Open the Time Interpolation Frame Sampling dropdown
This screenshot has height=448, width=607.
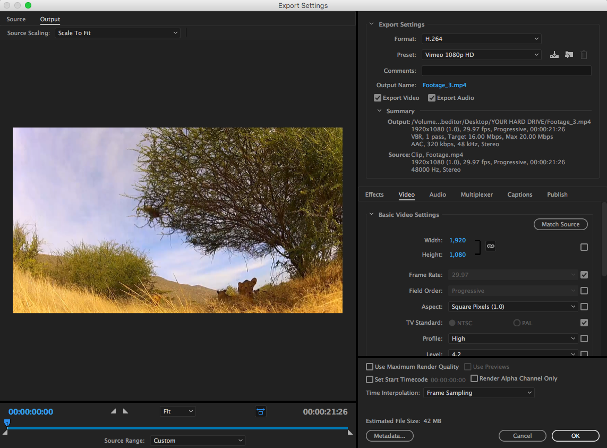478,393
